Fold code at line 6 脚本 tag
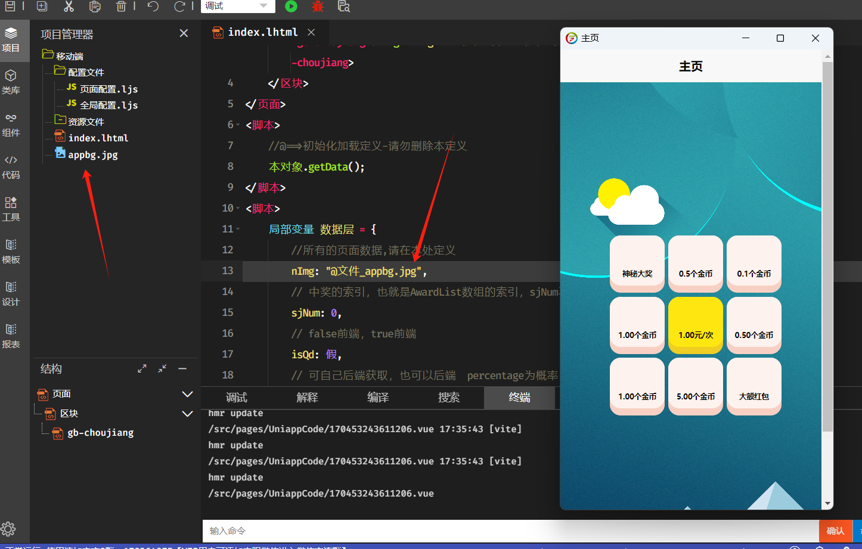Image resolution: width=862 pixels, height=549 pixels. click(238, 125)
